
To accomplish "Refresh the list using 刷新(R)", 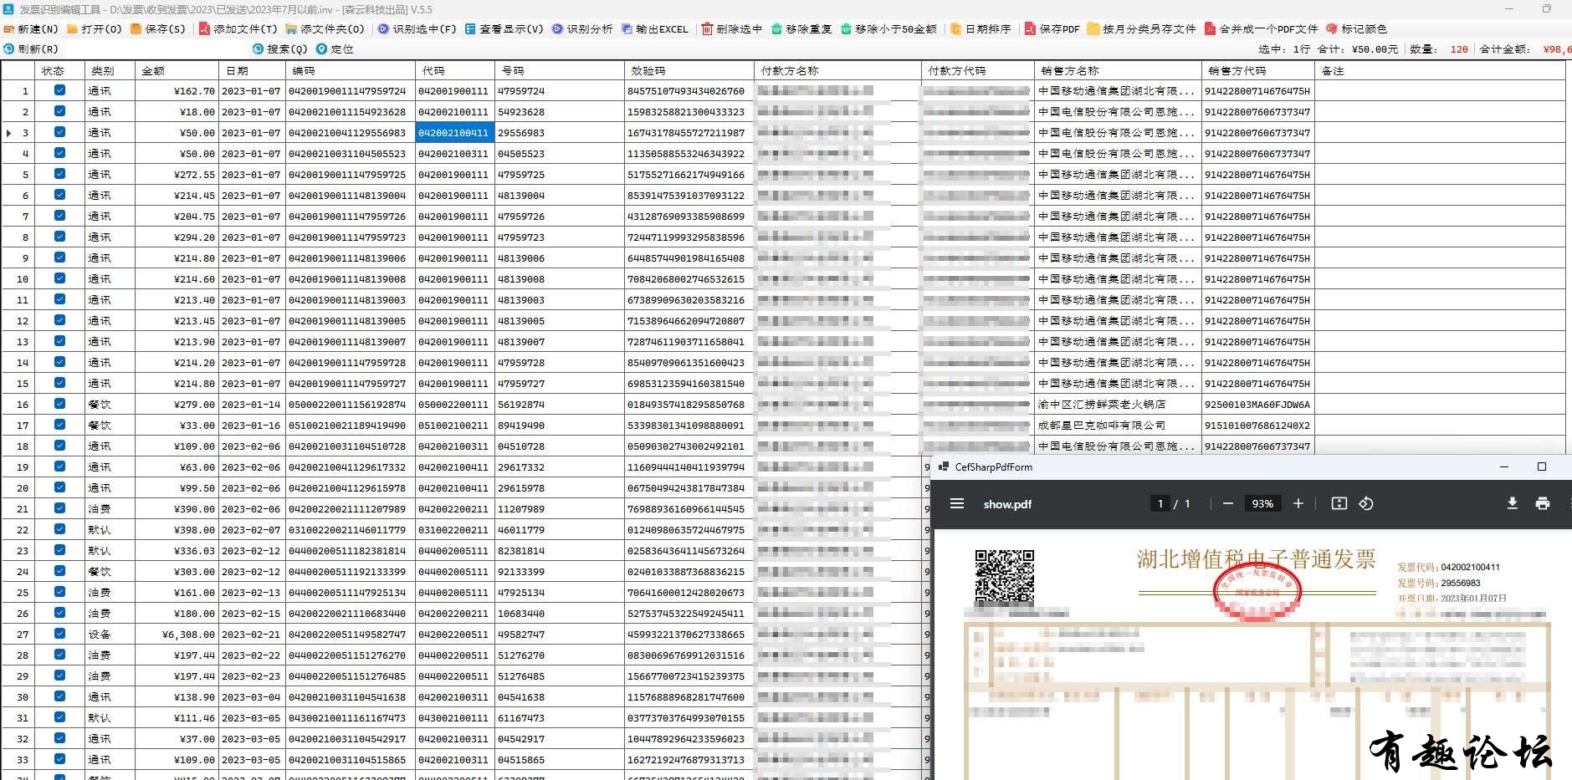I will click(x=31, y=49).
